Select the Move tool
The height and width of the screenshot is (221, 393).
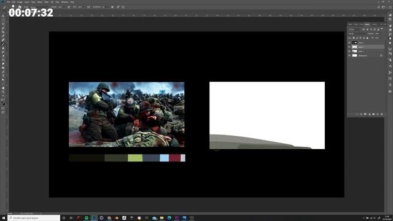[3, 16]
